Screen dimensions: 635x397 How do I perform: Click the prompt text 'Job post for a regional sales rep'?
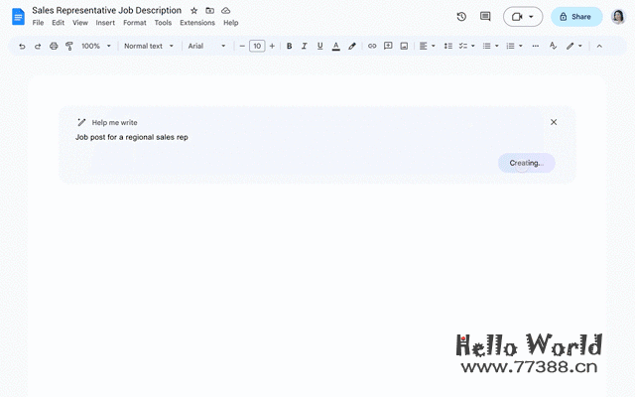[132, 137]
